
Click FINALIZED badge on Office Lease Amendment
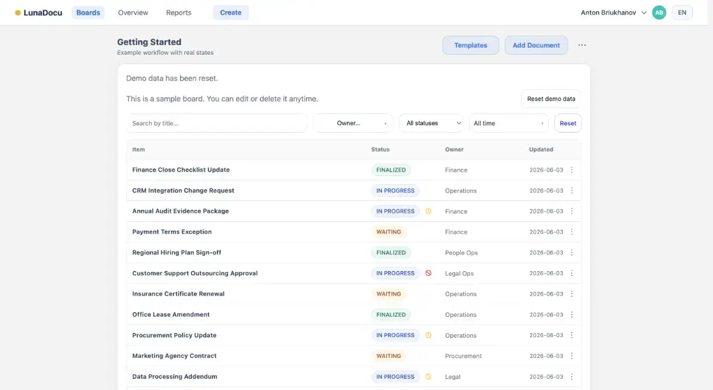(391, 314)
